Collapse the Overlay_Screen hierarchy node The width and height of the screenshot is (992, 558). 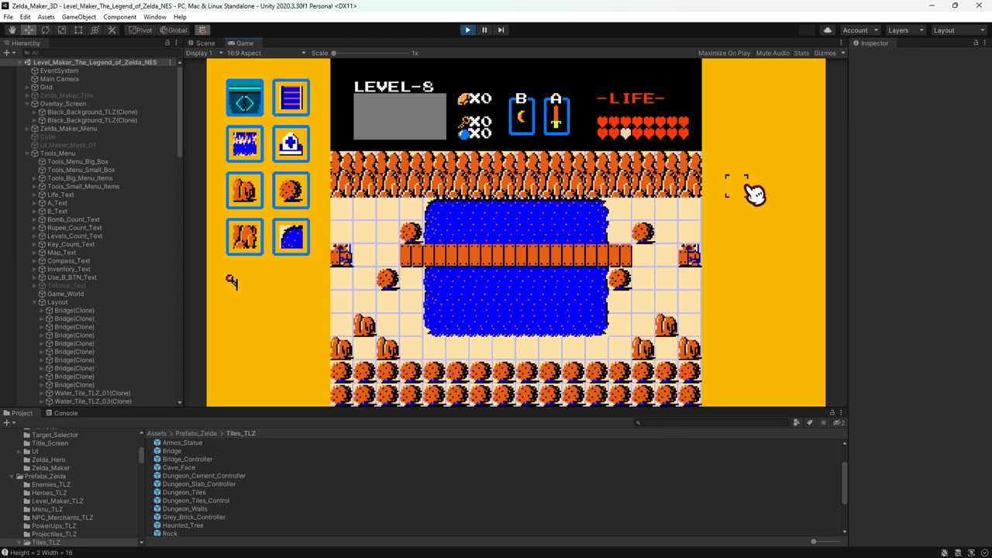(x=27, y=104)
